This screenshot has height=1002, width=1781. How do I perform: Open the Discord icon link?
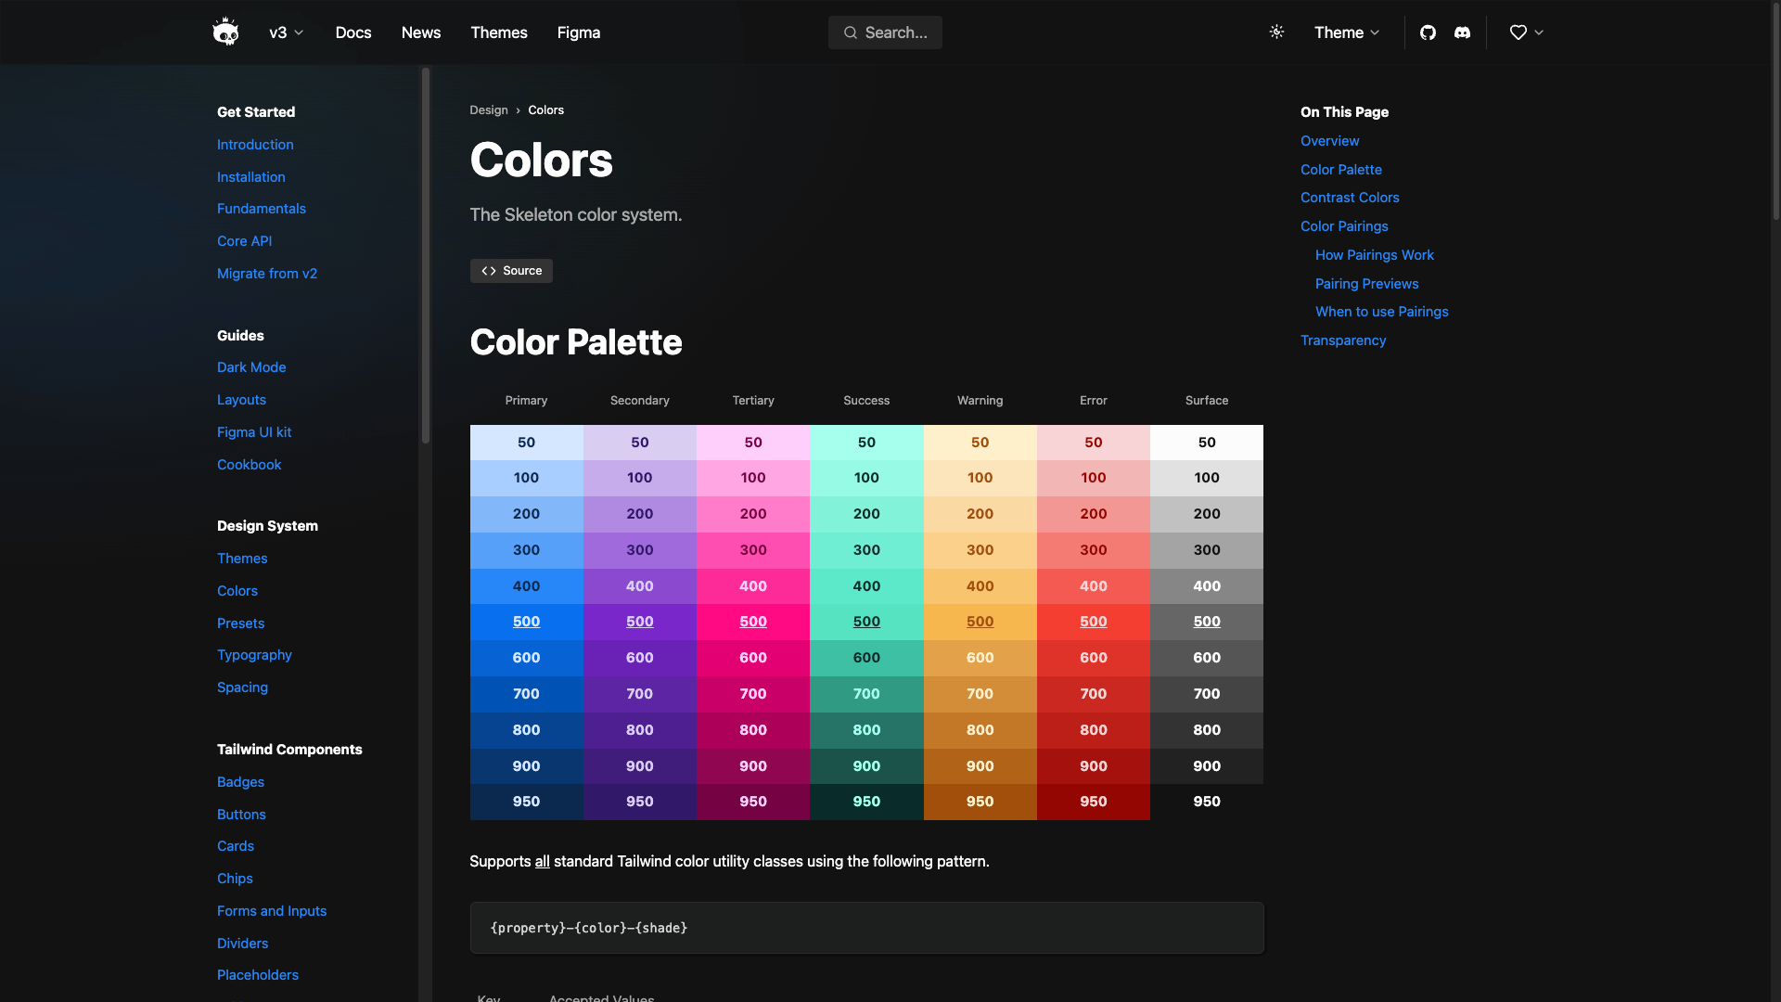[x=1462, y=32]
